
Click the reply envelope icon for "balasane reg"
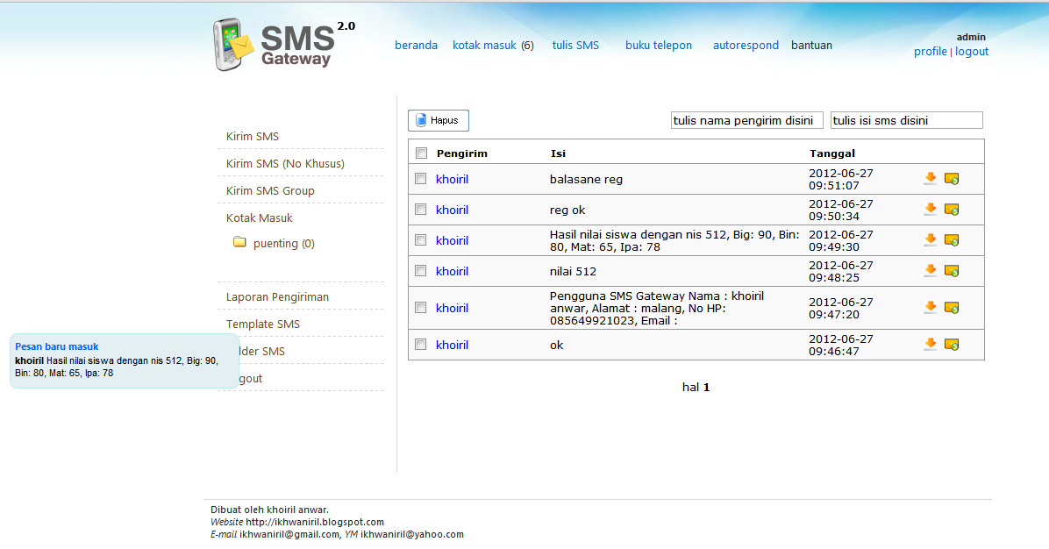click(x=952, y=179)
